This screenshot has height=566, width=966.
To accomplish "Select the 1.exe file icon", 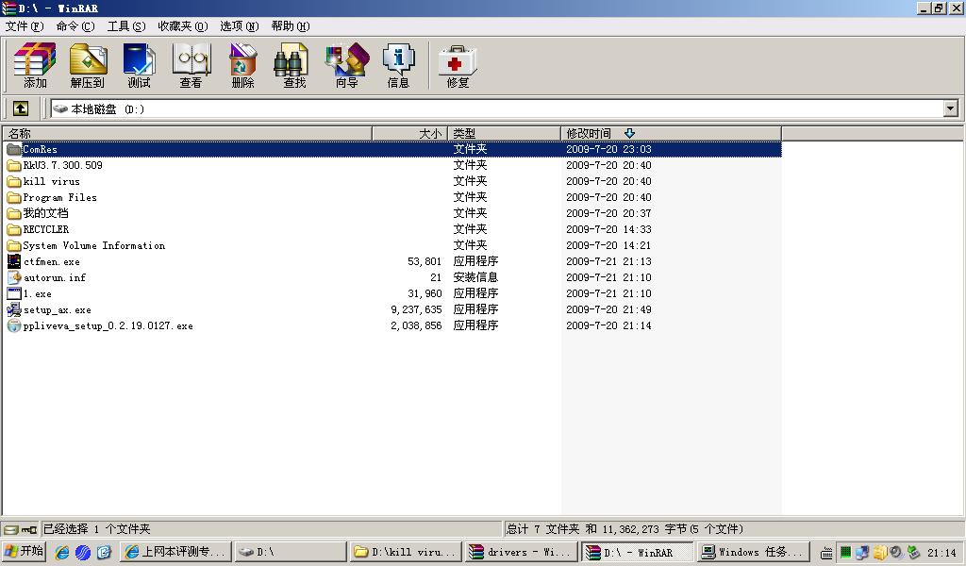I will [x=13, y=293].
